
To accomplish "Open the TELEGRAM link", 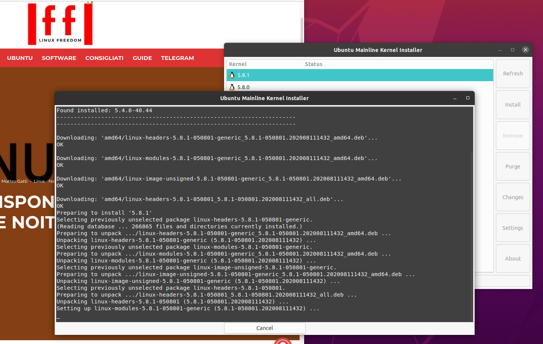I will click(x=177, y=58).
